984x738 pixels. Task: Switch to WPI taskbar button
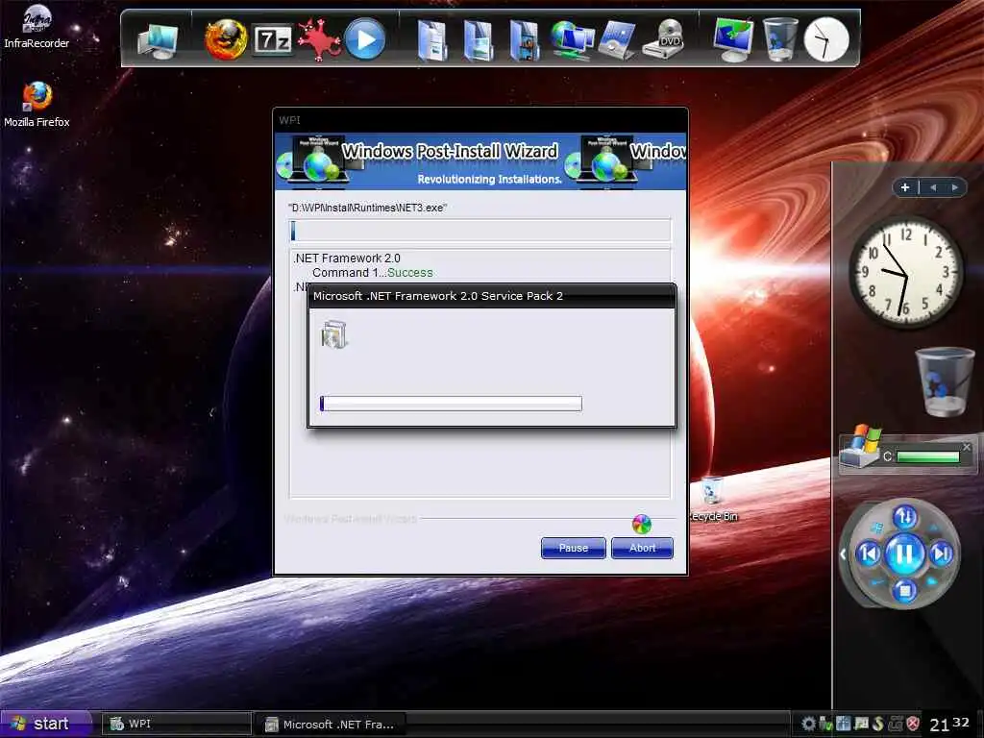tap(176, 724)
